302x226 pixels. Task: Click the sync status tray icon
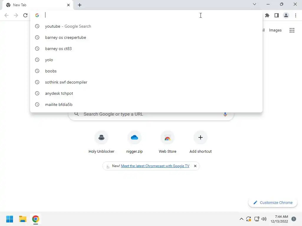click(249, 219)
